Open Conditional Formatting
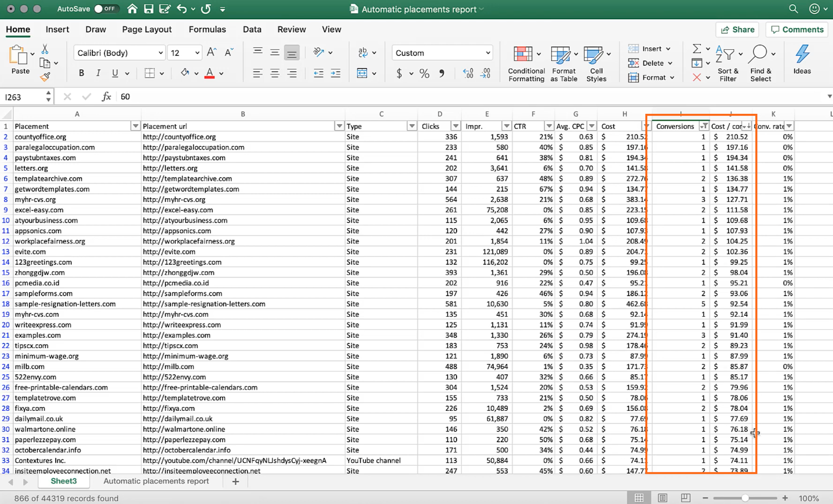 (526, 63)
